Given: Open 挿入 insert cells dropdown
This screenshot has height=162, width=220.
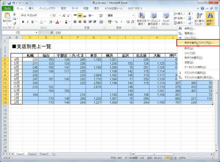Looking at the screenshot, I should point(179,14).
